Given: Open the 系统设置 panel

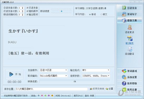Looking at the screenshot, I should point(130,77).
